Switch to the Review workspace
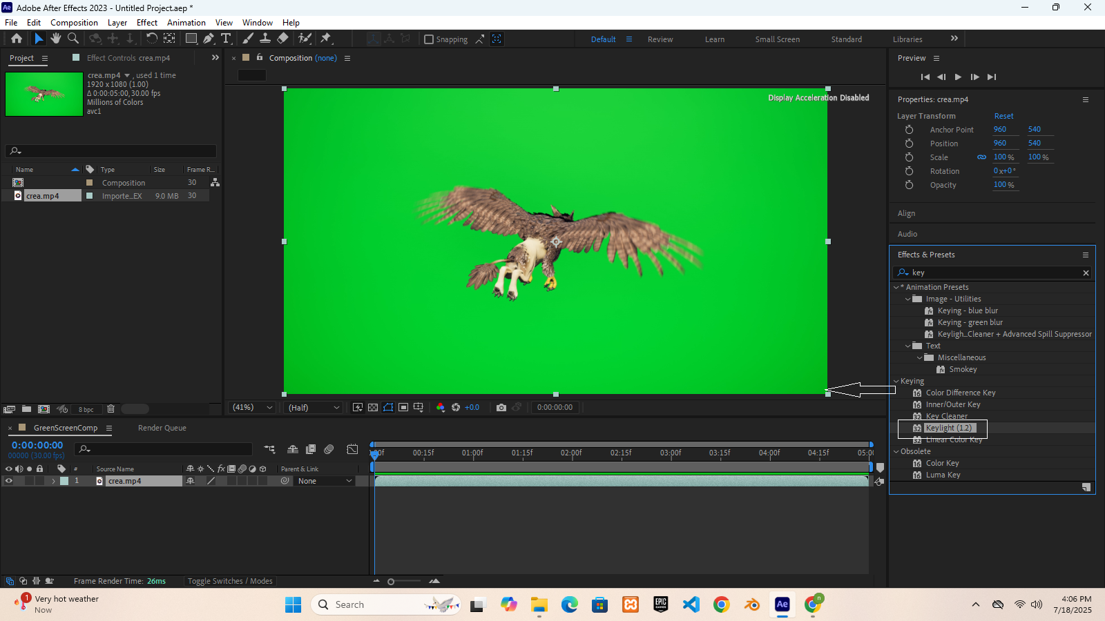Image resolution: width=1105 pixels, height=621 pixels. click(x=660, y=39)
